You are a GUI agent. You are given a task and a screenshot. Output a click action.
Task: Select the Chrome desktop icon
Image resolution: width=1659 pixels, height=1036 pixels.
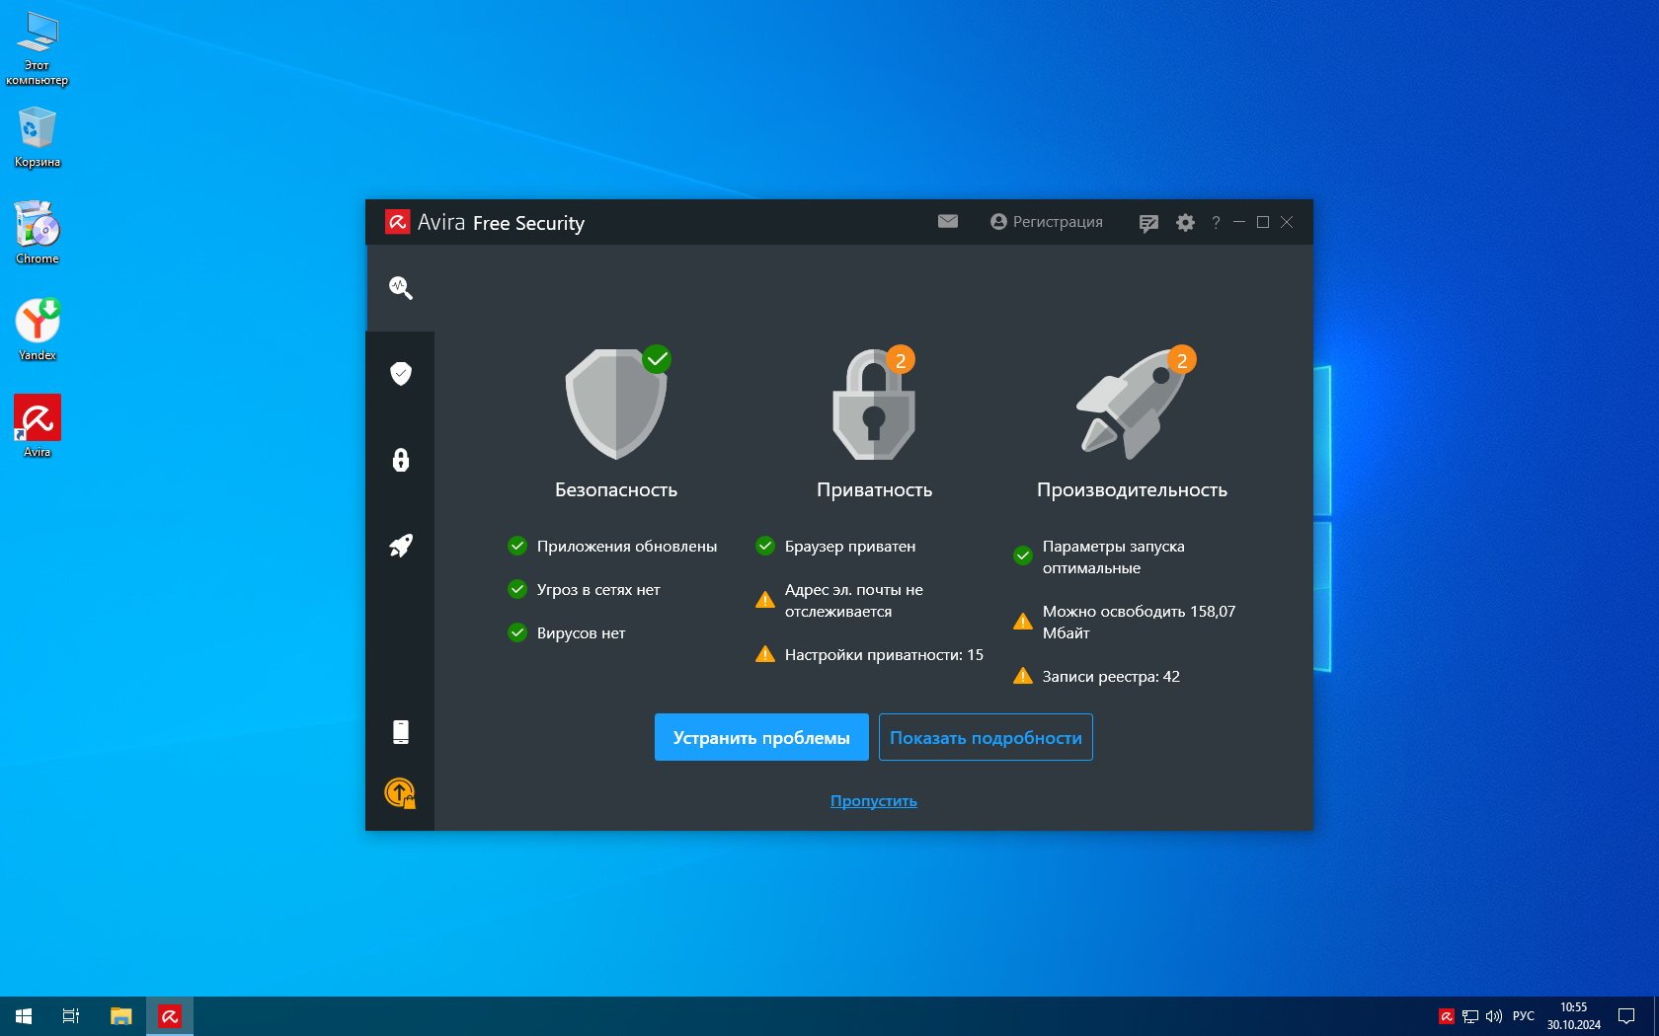[x=38, y=233]
